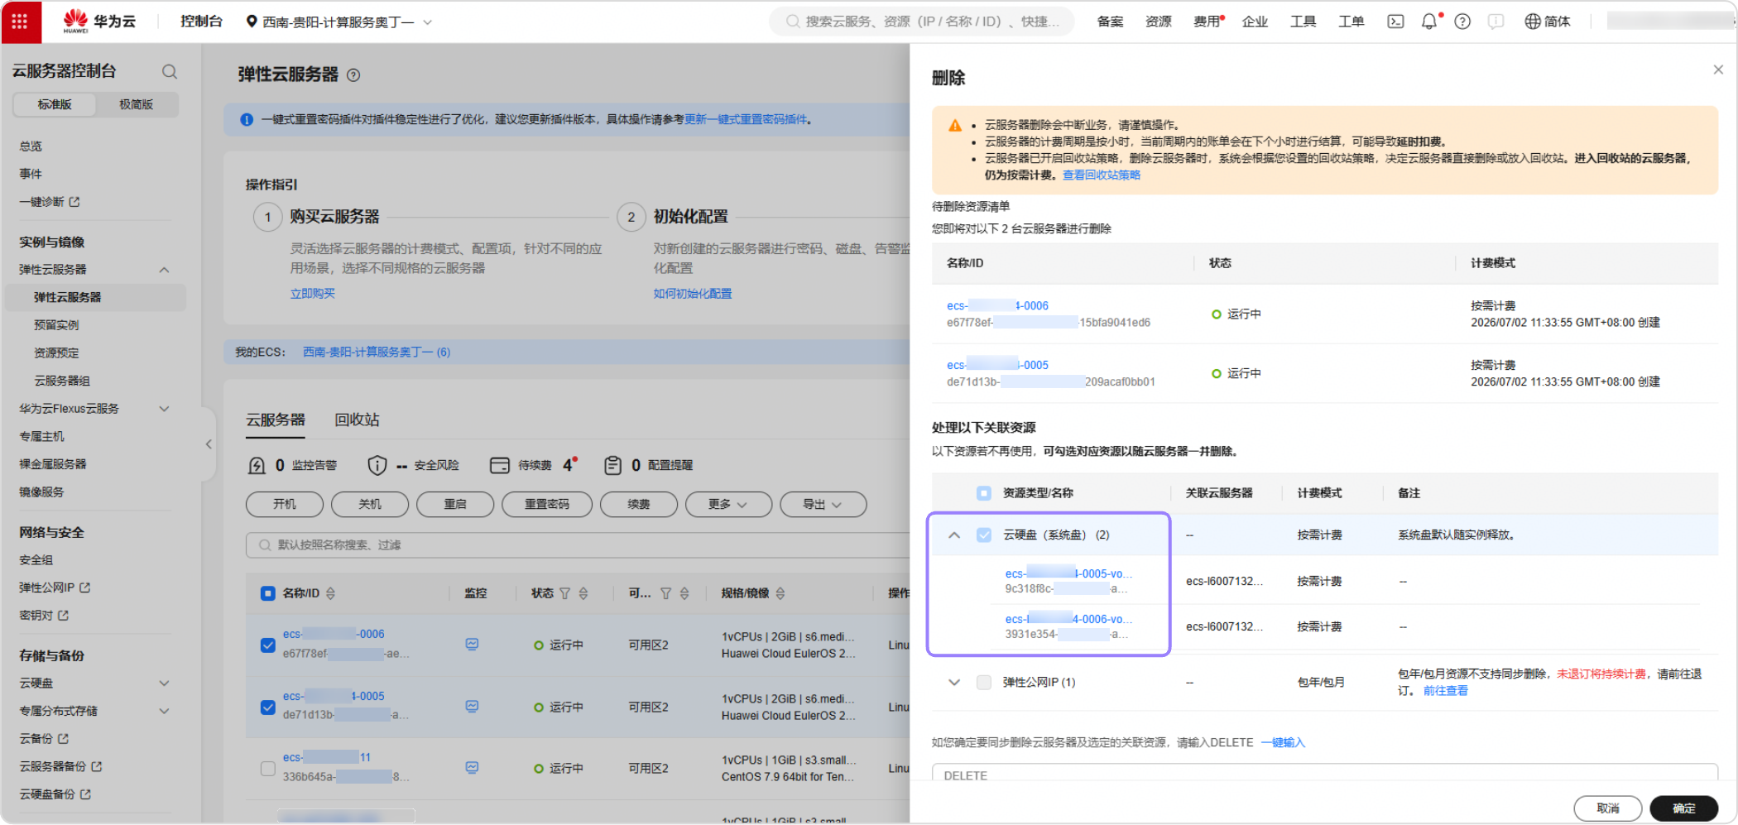The image size is (1738, 825).
Task: Open the 备案 top menu item
Action: (x=1110, y=22)
